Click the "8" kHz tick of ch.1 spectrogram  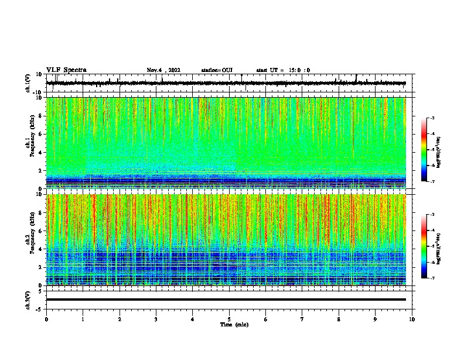pos(41,116)
